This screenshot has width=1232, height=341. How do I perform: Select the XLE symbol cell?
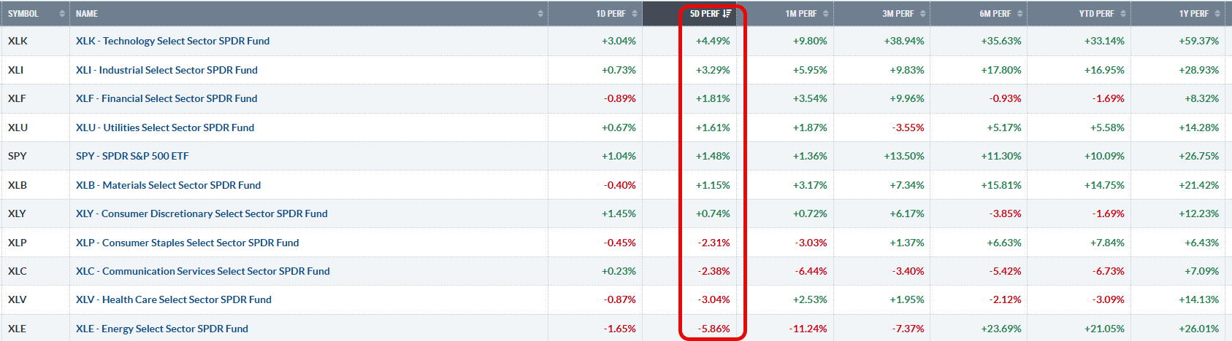(35, 329)
